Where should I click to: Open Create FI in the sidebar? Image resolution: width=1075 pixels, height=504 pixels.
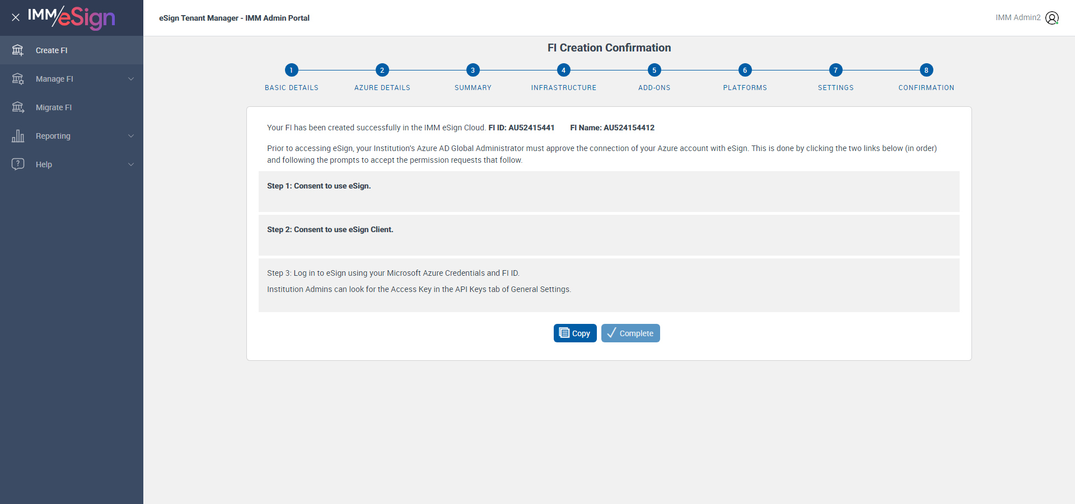(72, 50)
